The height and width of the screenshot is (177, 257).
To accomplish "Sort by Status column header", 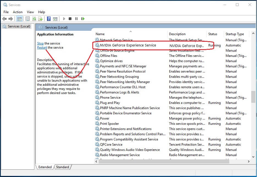I will (x=212, y=34).
